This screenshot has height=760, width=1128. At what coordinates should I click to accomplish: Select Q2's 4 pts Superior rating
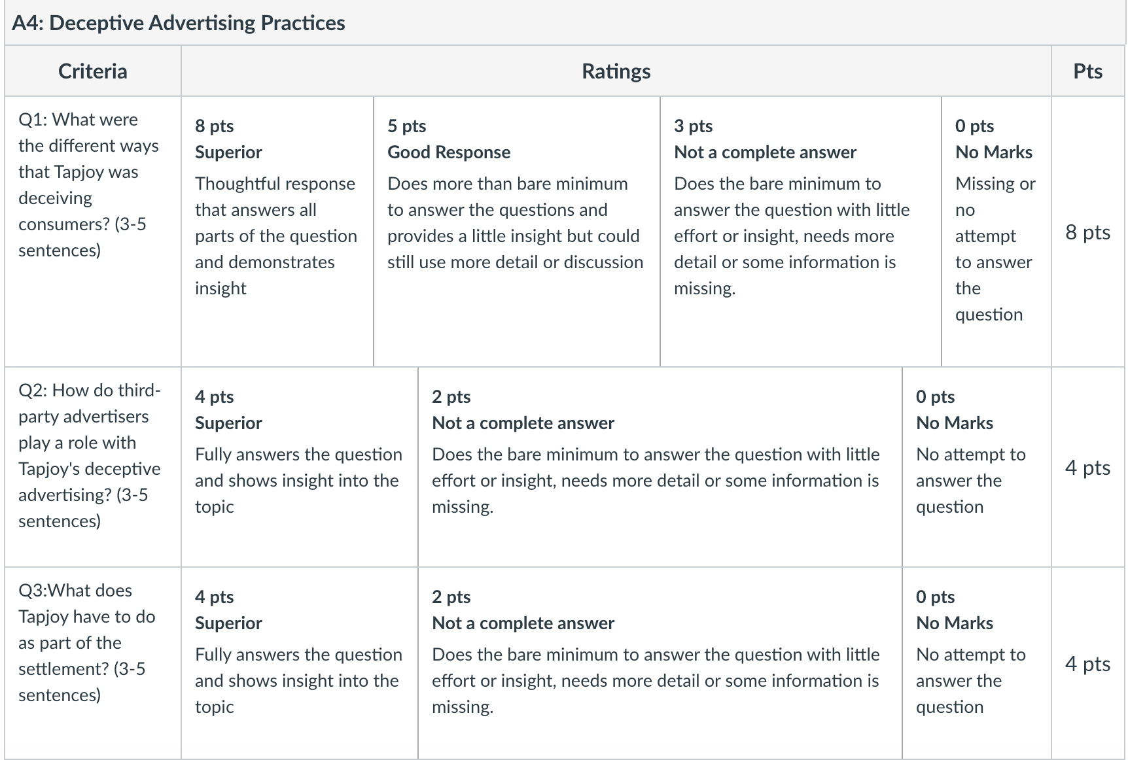click(300, 467)
